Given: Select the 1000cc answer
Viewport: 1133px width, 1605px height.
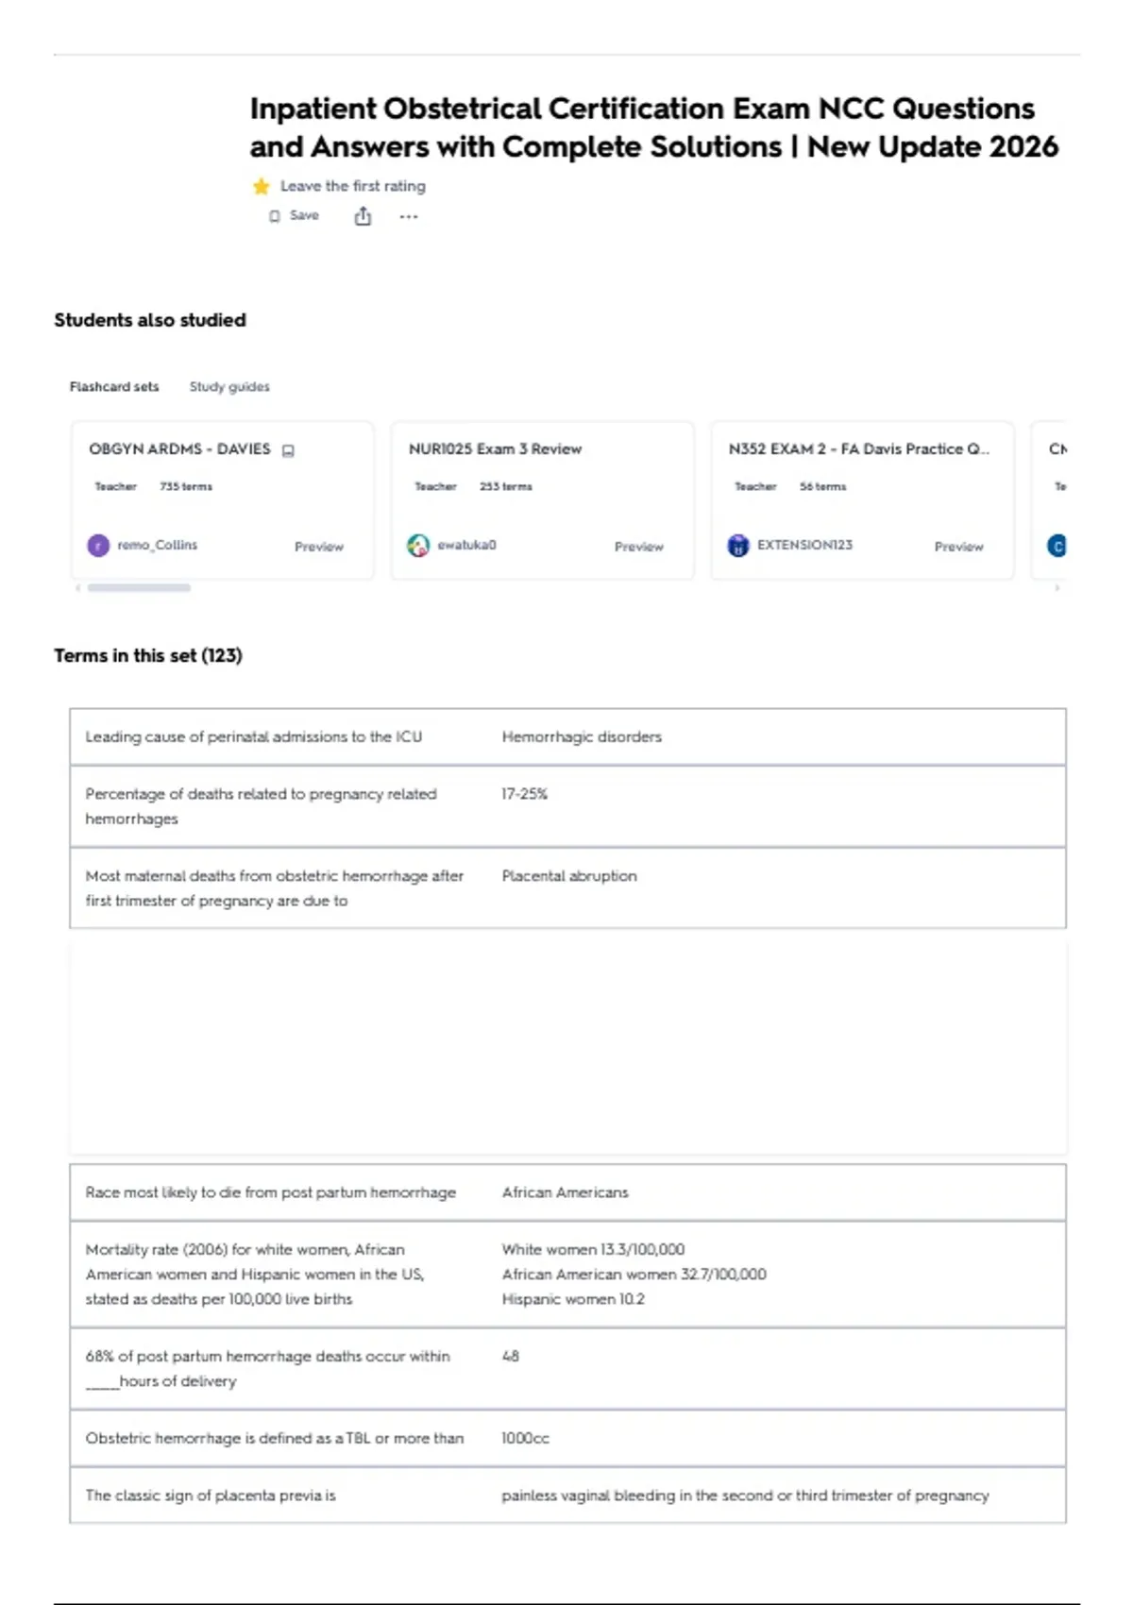Looking at the screenshot, I should click(x=525, y=1438).
